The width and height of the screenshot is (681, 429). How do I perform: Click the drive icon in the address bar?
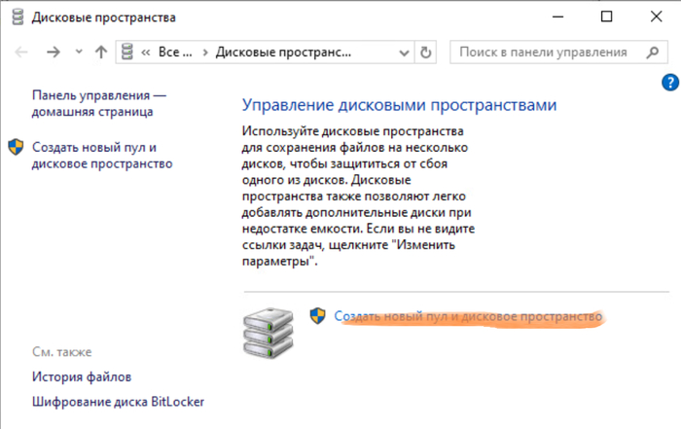tap(126, 53)
